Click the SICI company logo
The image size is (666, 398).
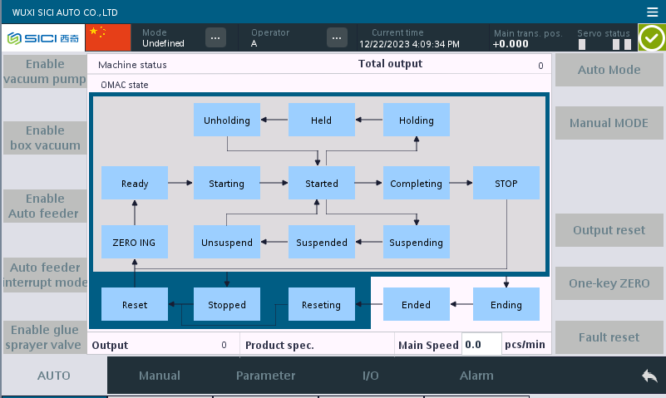pos(42,38)
